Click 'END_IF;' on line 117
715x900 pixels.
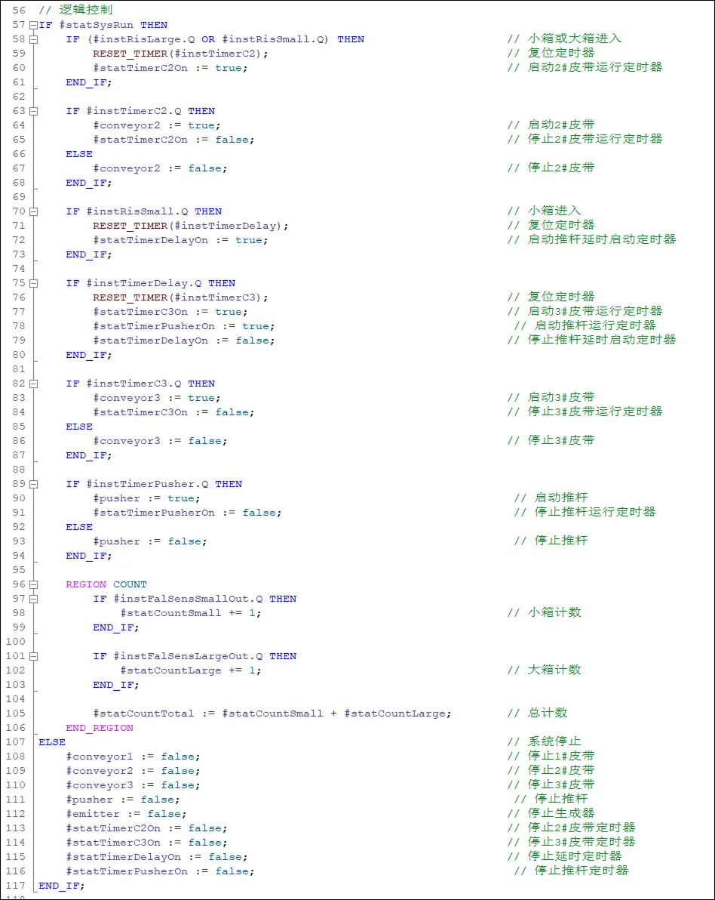(x=61, y=886)
